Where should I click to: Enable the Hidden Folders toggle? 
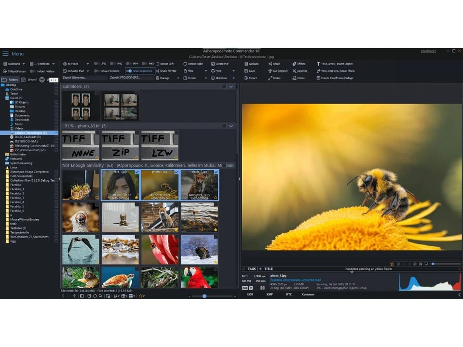click(33, 71)
